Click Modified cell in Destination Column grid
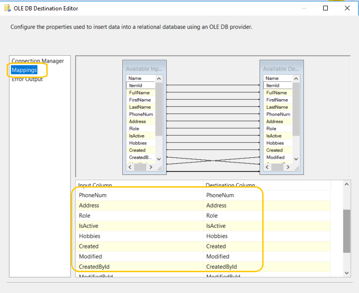The width and height of the screenshot is (359, 293). 267,257
